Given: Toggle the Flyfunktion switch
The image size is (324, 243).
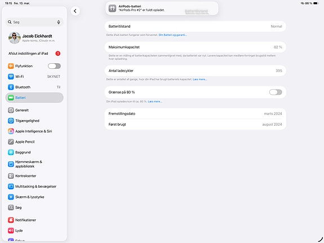Looking at the screenshot, I should coord(54,66).
